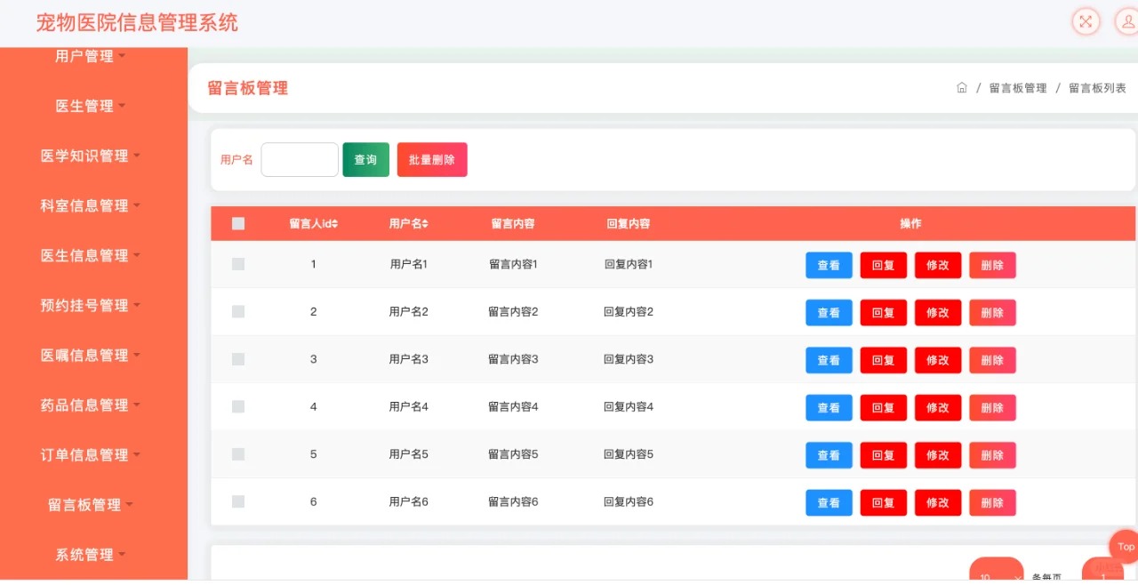Select the 留言内容1 table cell
1138x585 pixels.
[x=513, y=264]
